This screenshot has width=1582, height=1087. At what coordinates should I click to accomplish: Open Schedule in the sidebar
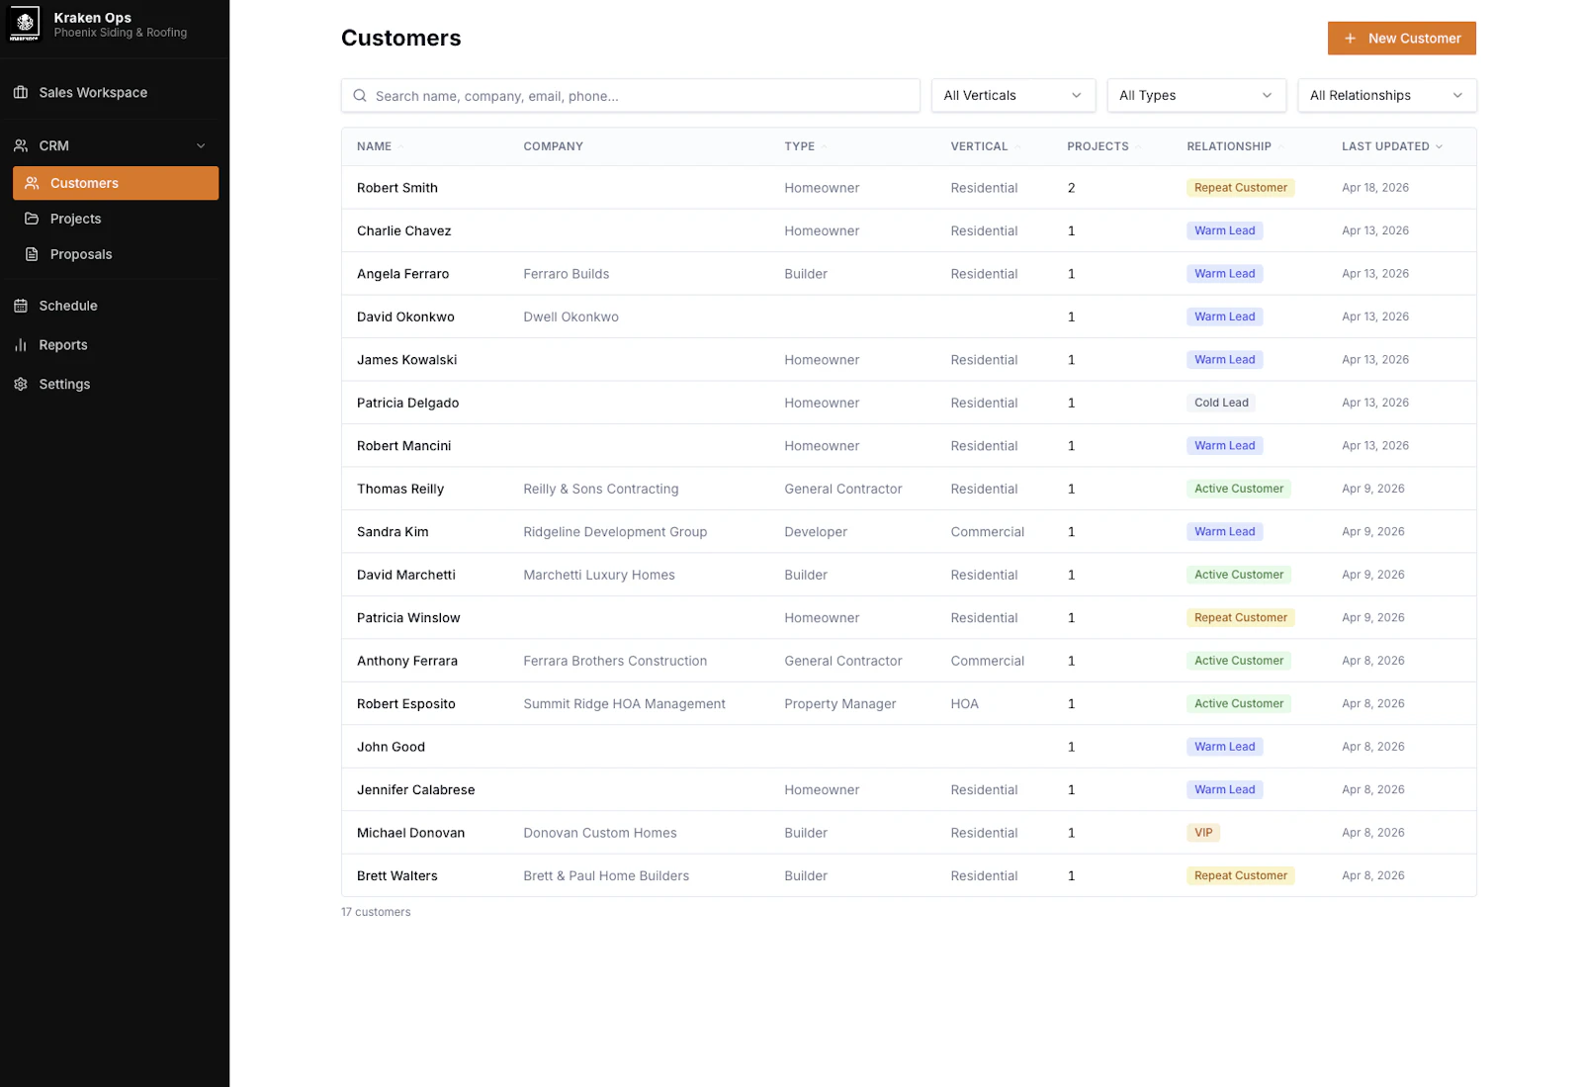tap(115, 306)
